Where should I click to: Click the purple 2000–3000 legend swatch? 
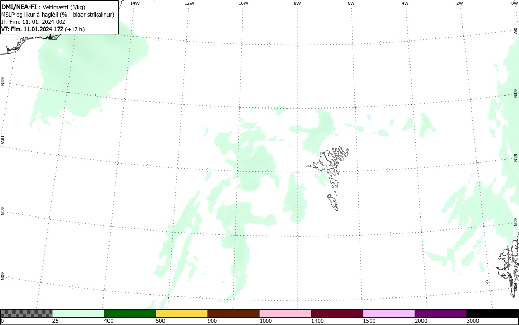[x=441, y=314]
